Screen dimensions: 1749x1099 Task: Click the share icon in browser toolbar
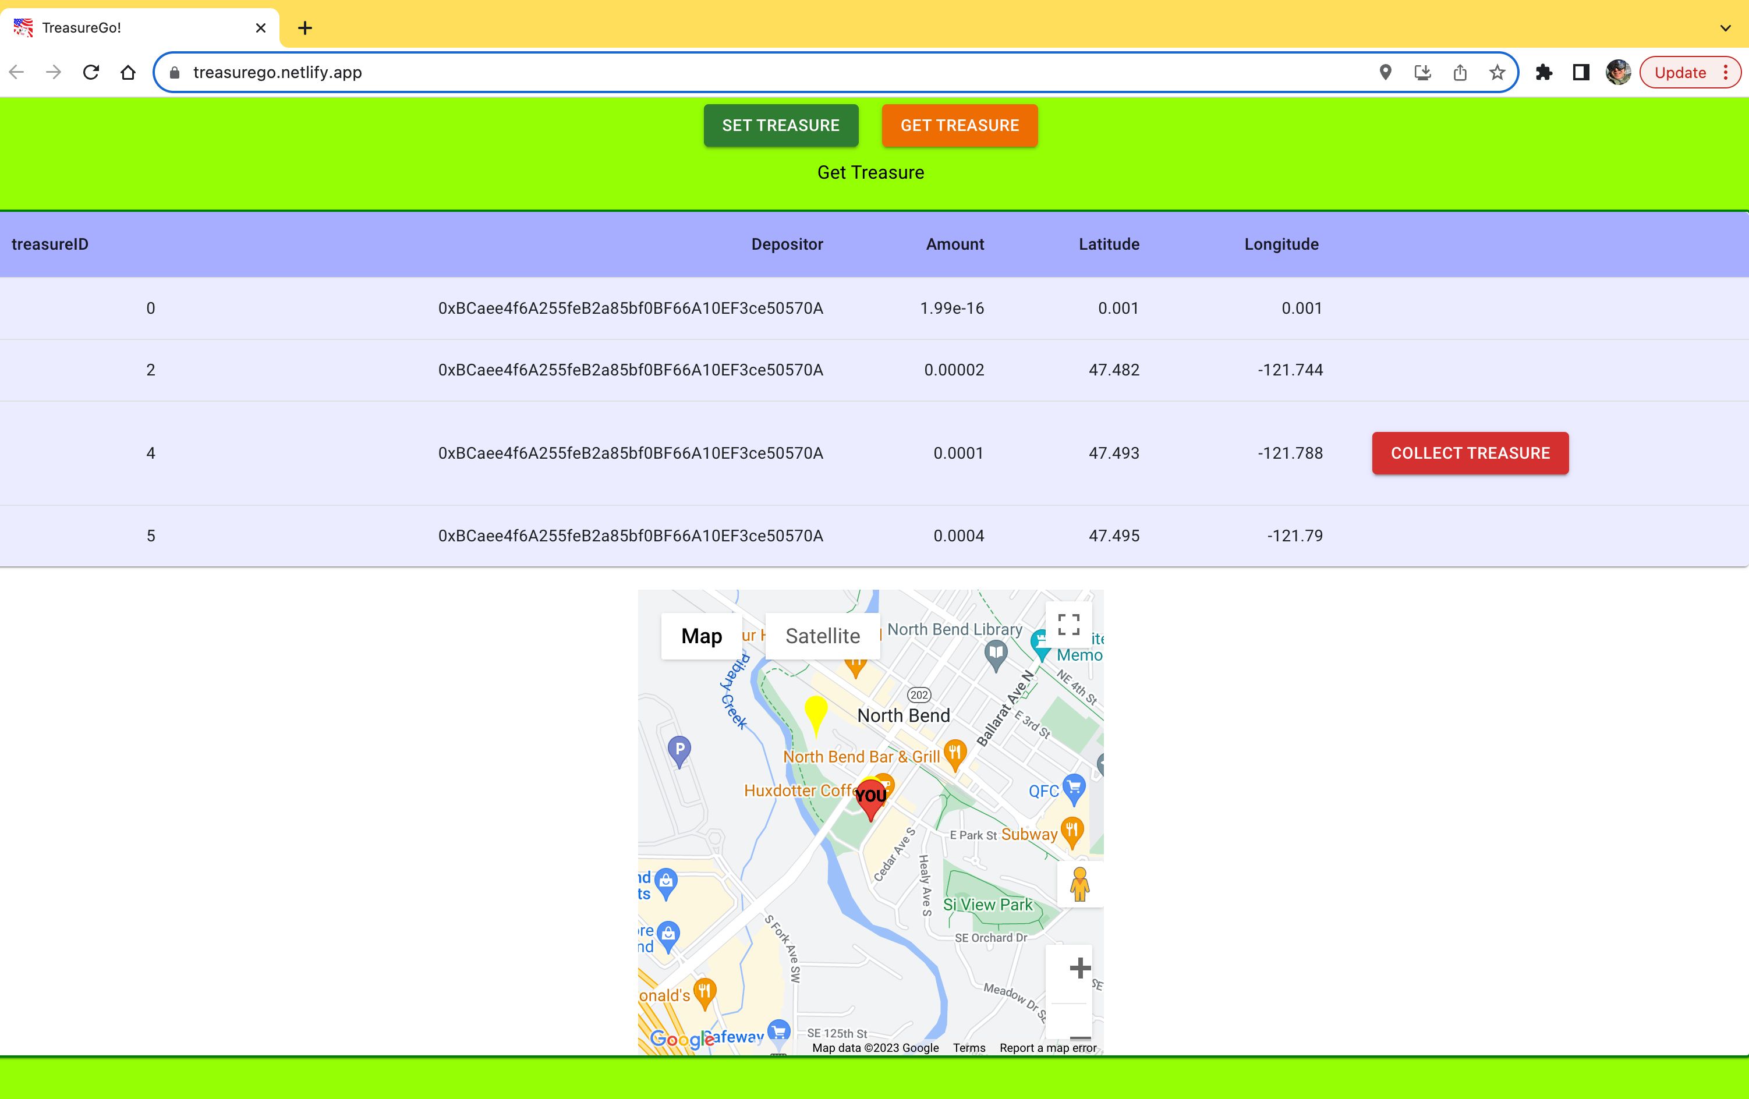pyautogui.click(x=1460, y=72)
